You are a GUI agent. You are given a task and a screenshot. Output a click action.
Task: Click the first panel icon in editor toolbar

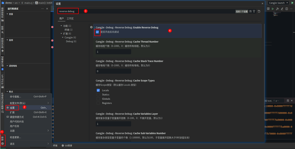268,9
